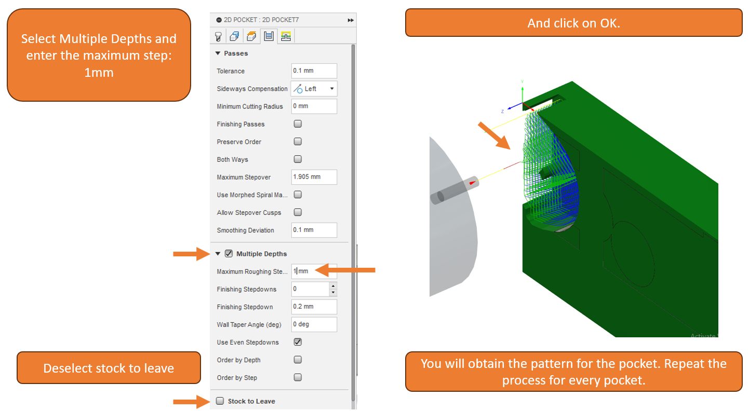Decrease Finishing Stepdowns with down arrow
The height and width of the screenshot is (411, 749).
click(x=333, y=293)
